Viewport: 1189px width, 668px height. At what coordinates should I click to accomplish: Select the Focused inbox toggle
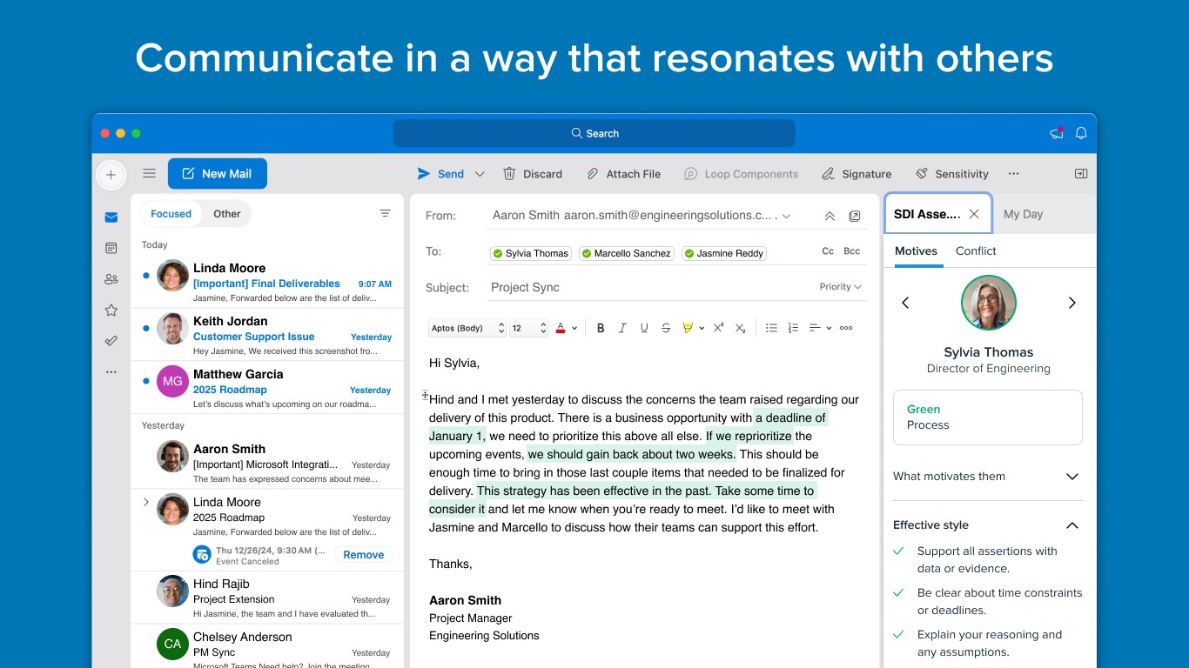point(171,214)
